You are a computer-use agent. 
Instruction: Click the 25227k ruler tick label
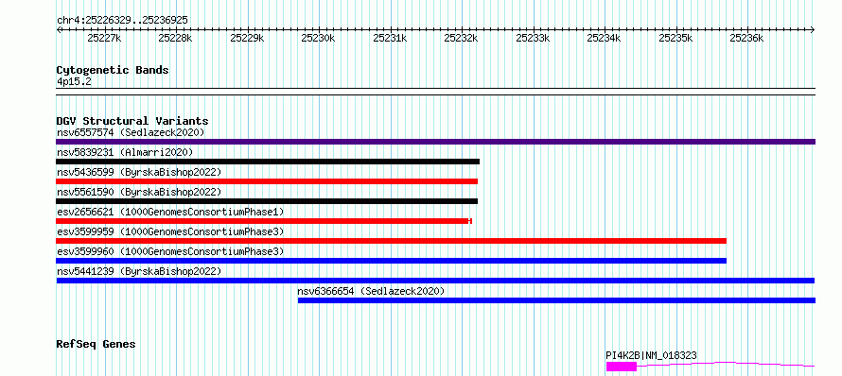tap(104, 38)
